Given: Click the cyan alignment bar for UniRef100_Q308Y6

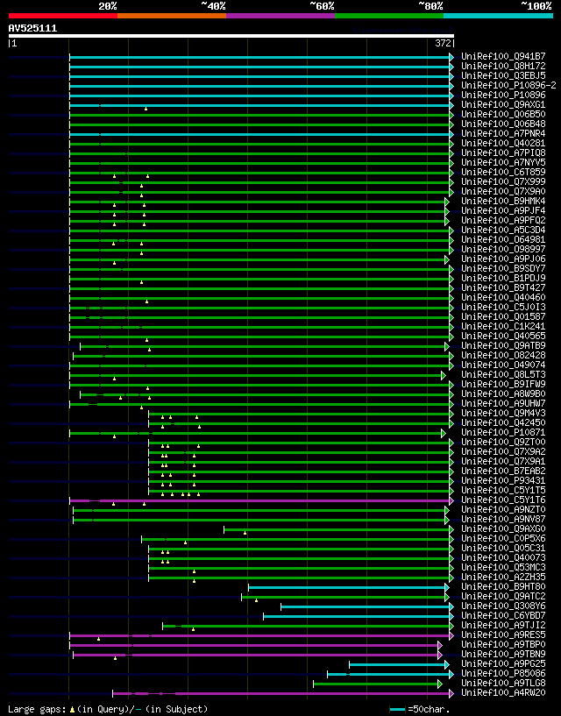Looking at the screenshot, I should (x=367, y=606).
